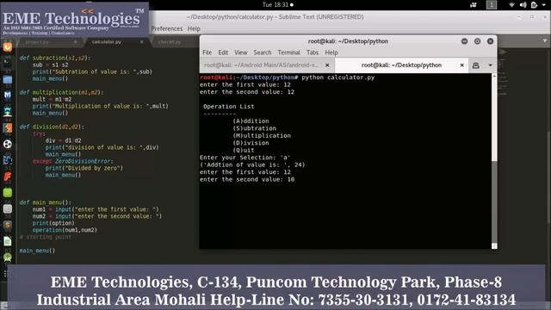Image resolution: width=551 pixels, height=310 pixels.
Task: Open Sublime Text Help menu
Action: point(194,28)
